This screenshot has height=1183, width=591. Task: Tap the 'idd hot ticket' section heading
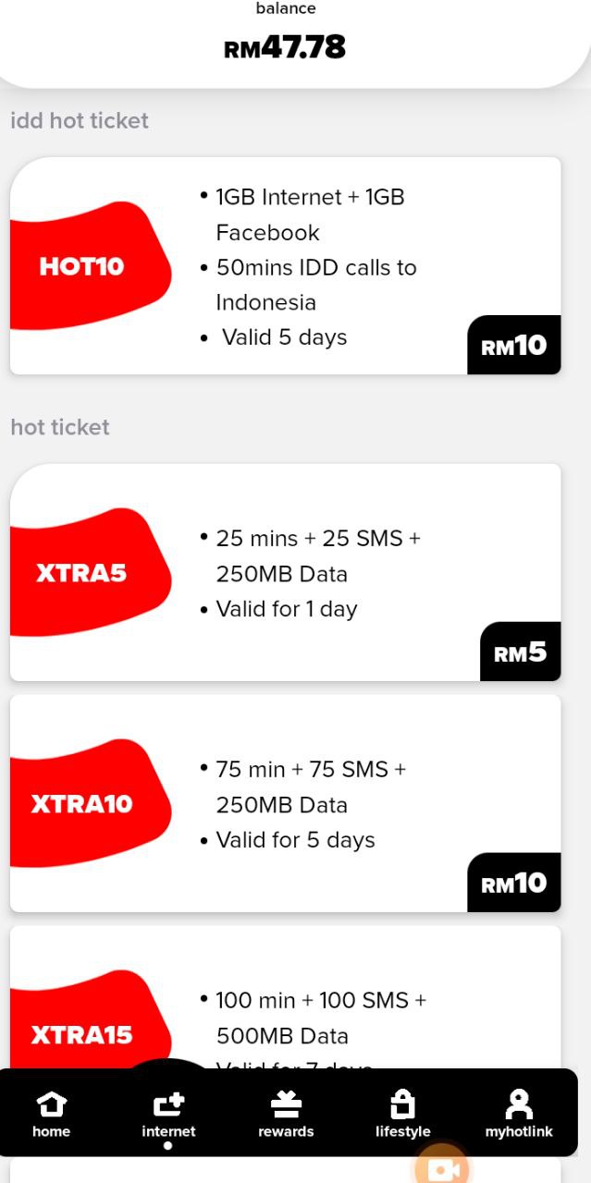80,121
